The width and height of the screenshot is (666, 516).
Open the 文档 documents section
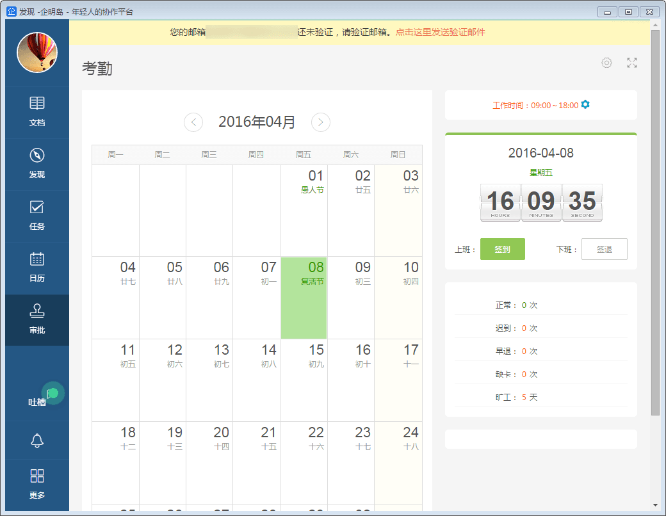(37, 112)
